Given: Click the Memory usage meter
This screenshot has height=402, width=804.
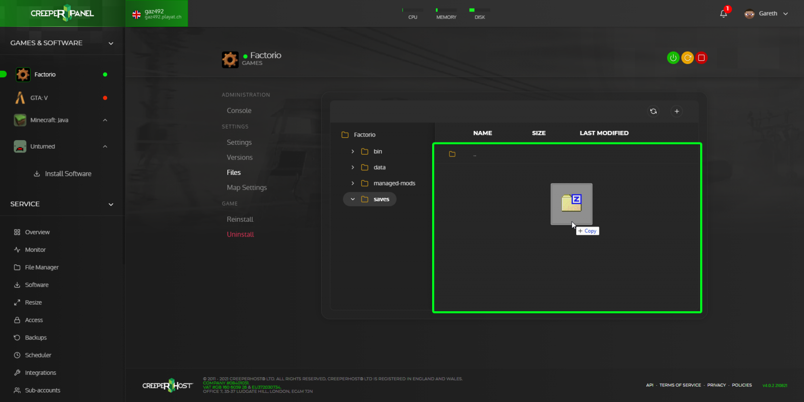Looking at the screenshot, I should point(446,13).
